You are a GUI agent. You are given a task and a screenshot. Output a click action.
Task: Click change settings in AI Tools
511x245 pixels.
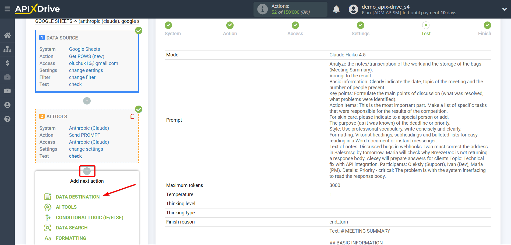[x=86, y=149]
